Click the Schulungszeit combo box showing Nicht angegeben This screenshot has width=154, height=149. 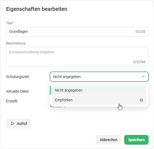pyautogui.click(x=99, y=77)
